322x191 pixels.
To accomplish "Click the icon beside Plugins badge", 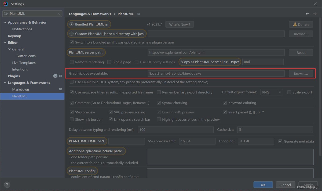I will point(60,76).
